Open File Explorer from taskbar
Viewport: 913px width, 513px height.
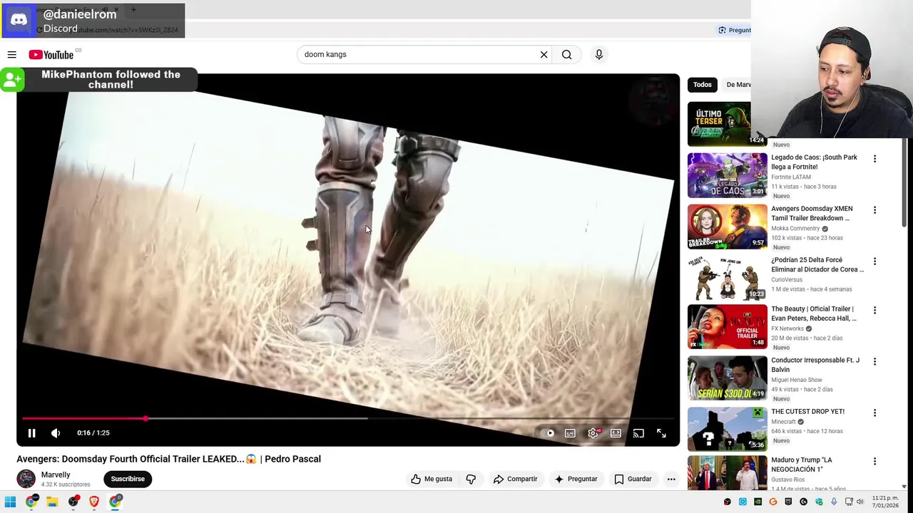point(52,502)
